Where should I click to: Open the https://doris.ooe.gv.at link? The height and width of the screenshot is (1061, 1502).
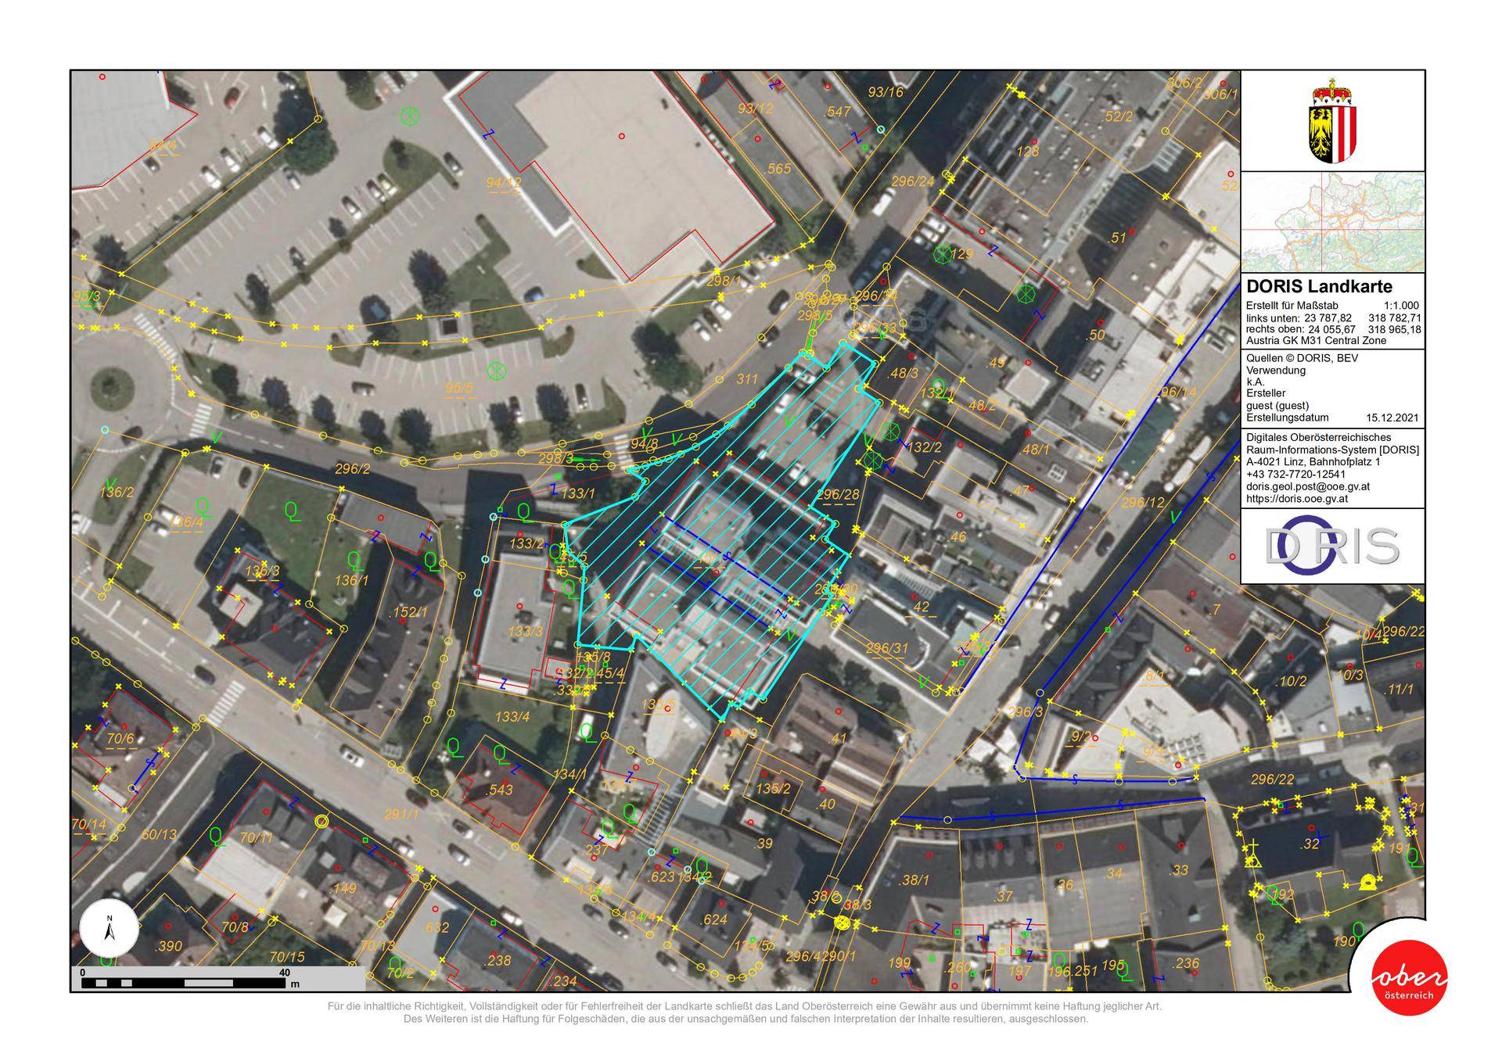pyautogui.click(x=1296, y=498)
